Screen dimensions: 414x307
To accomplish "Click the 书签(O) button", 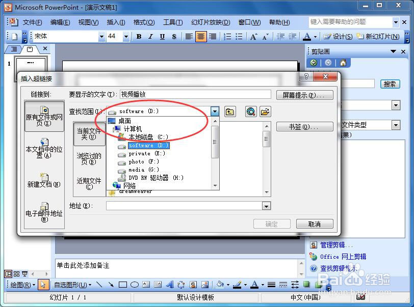I will click(x=305, y=127).
